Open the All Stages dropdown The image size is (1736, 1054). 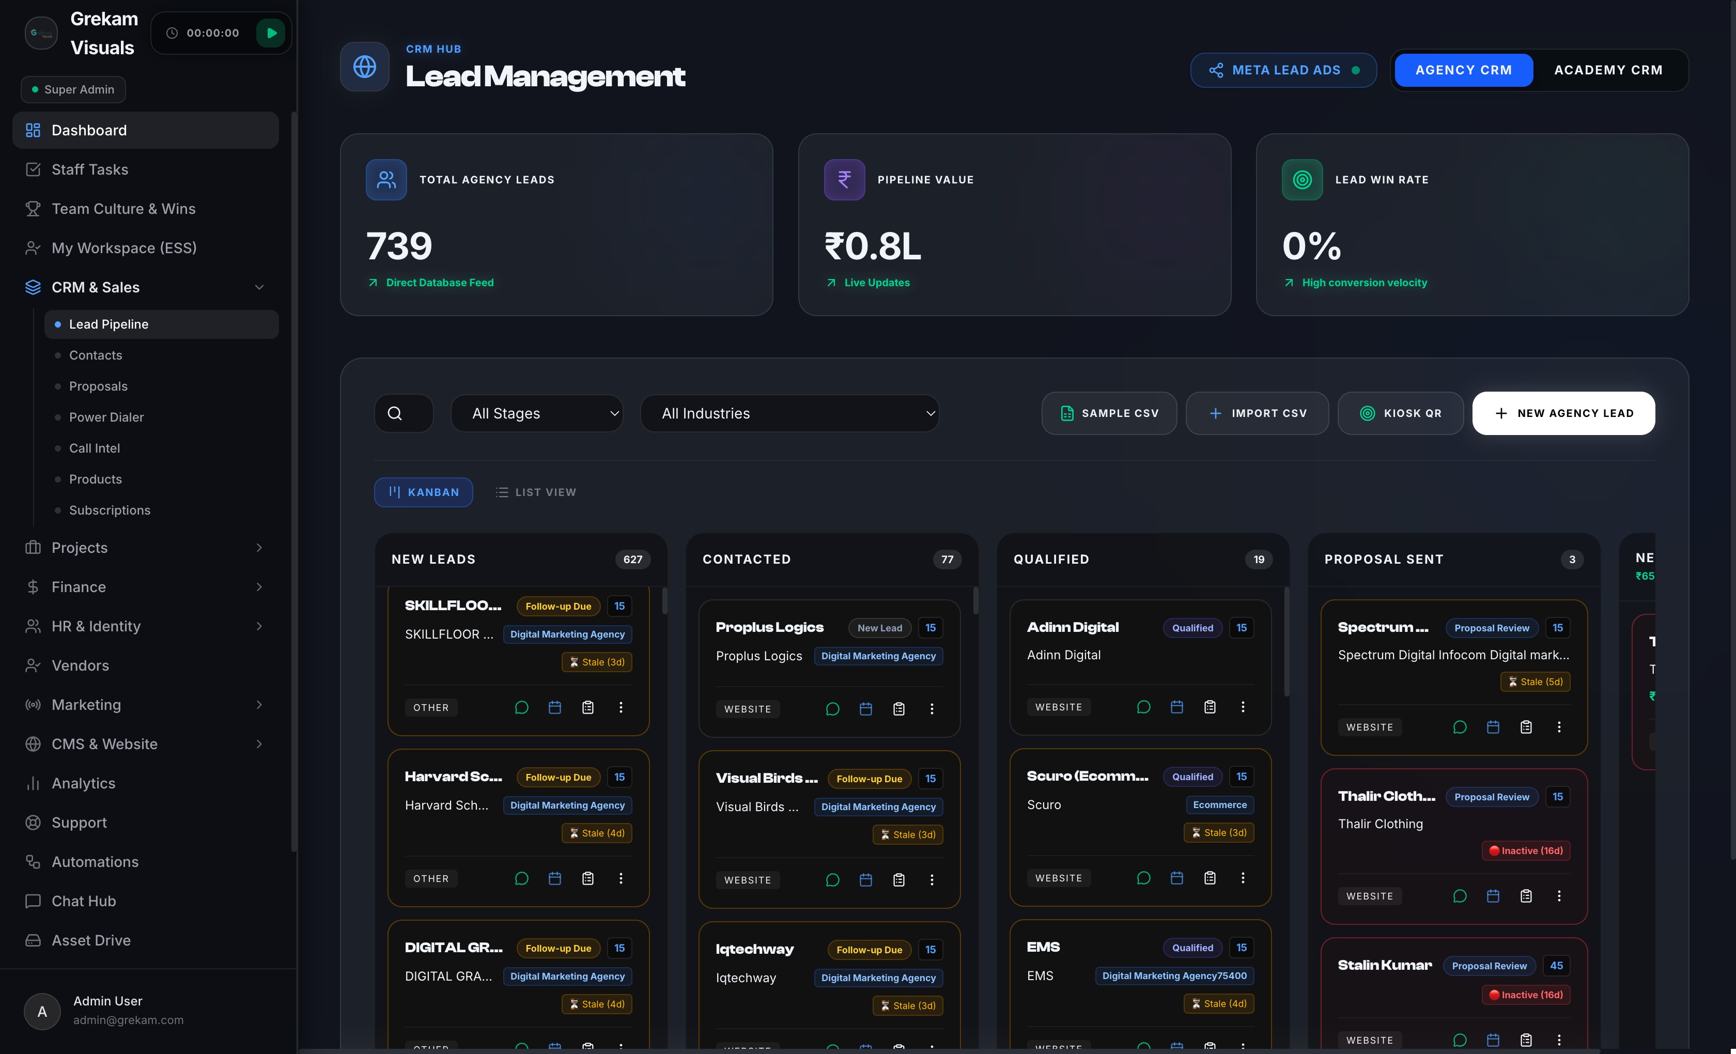click(537, 413)
